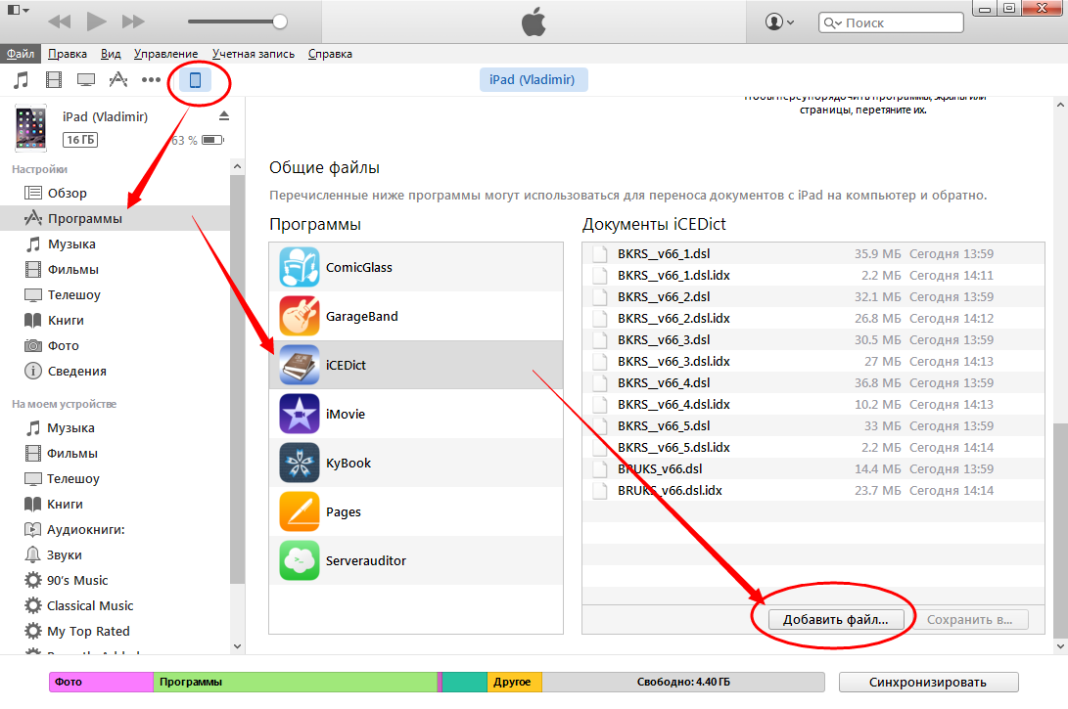Select file BRUKS_v66.dsl.idx

(813, 491)
